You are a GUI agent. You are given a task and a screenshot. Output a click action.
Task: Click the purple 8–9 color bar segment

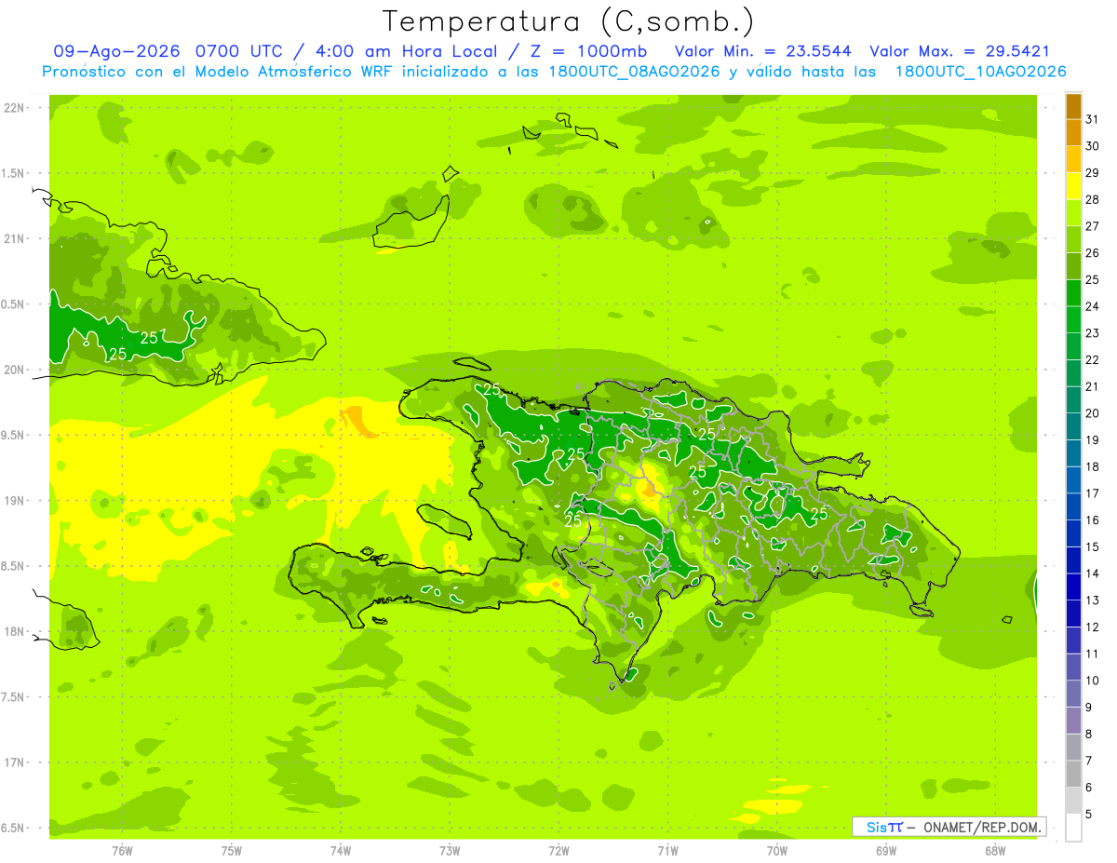click(1073, 721)
